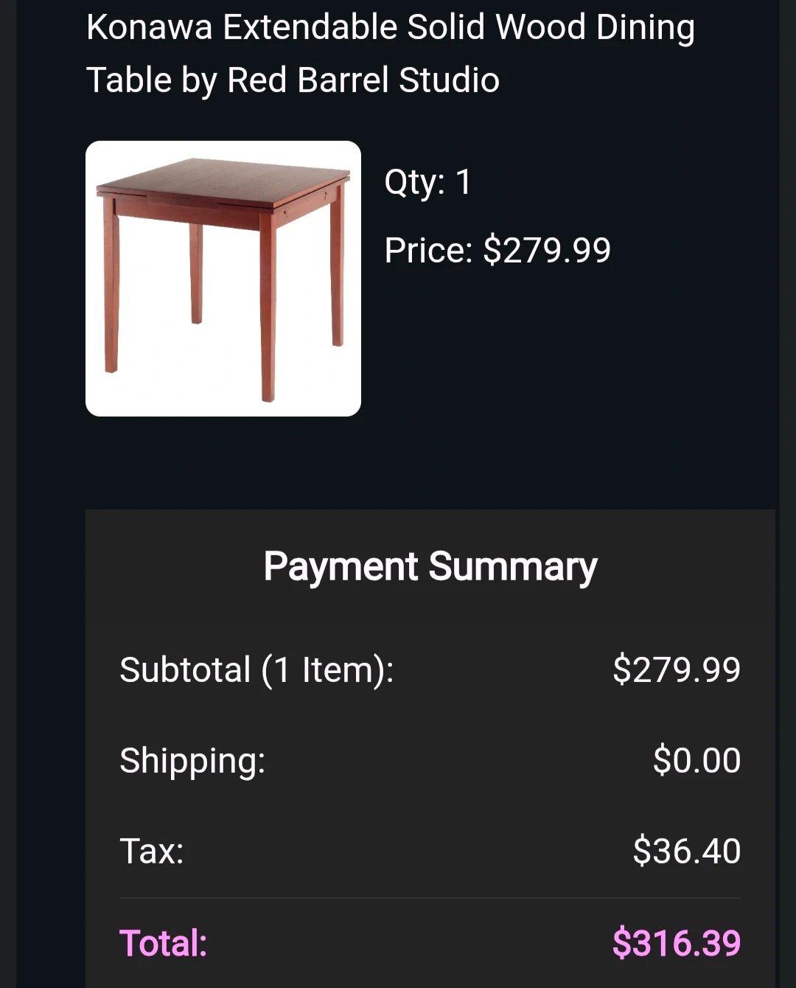Select the Tax label
This screenshot has height=988, width=796.
[x=151, y=852]
